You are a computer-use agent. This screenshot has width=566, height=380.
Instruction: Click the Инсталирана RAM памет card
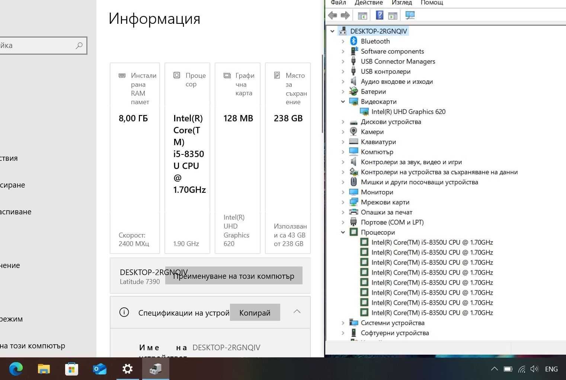point(135,158)
